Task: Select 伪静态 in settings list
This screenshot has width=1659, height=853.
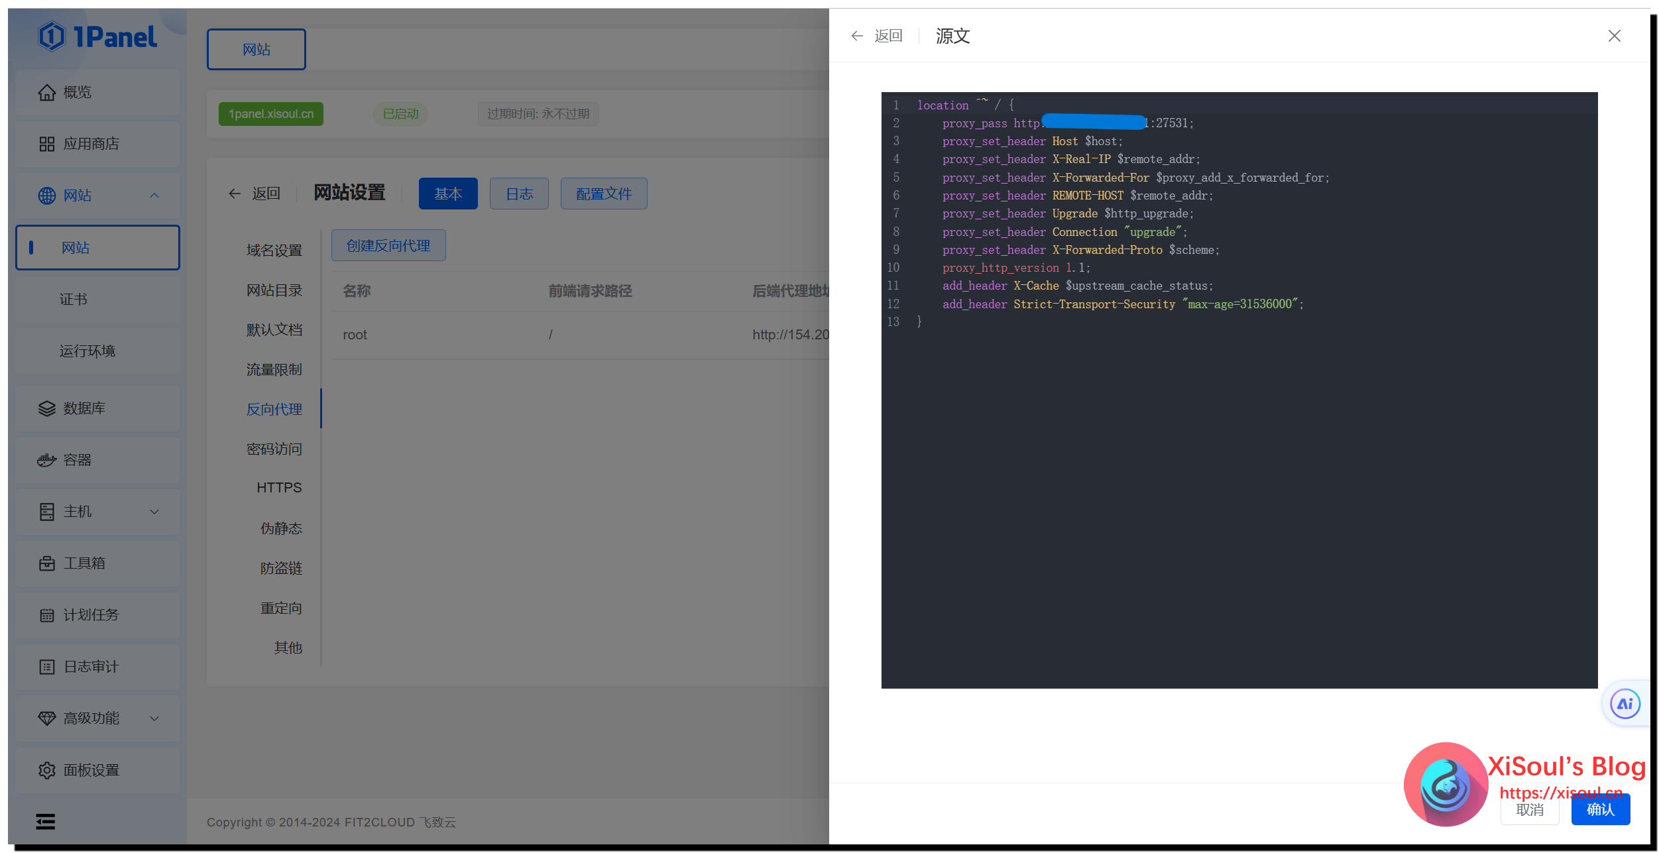Action: point(281,529)
